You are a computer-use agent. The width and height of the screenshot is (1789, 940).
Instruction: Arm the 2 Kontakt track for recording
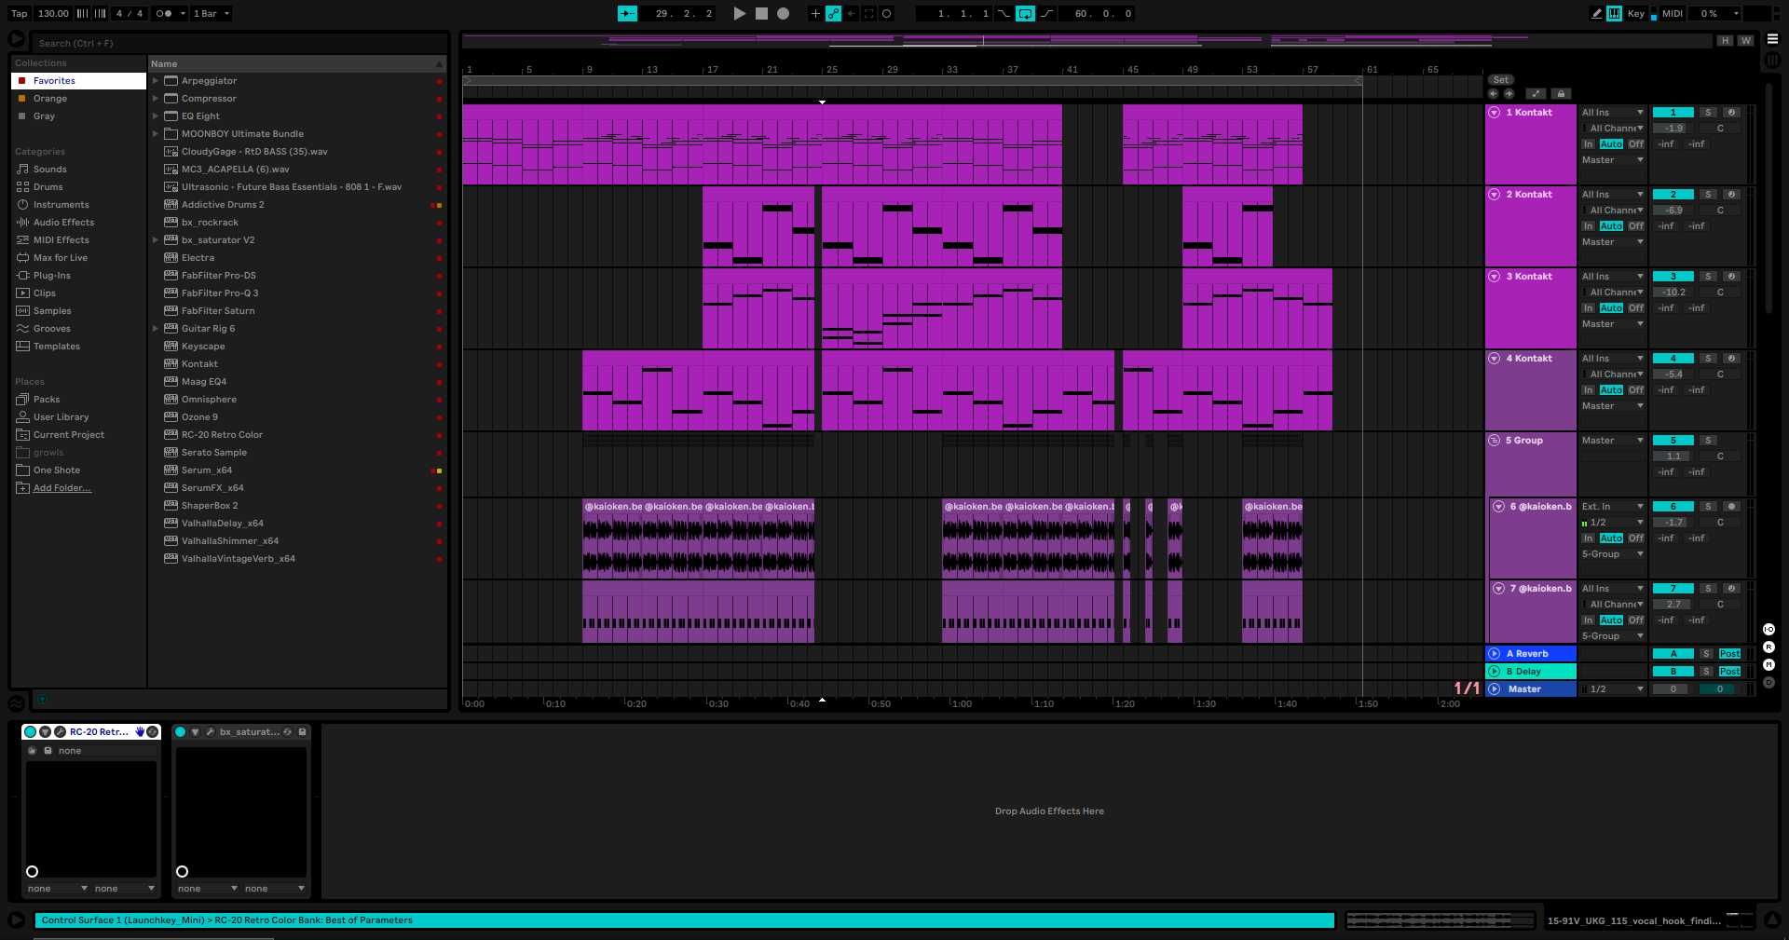tap(1731, 194)
